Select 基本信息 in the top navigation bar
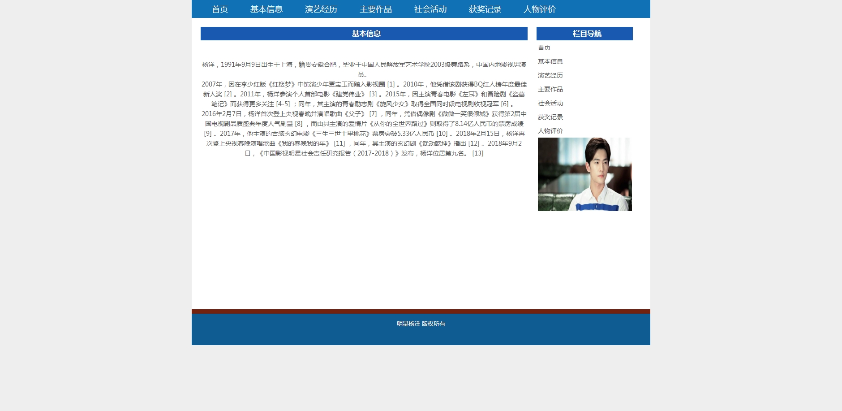 click(x=266, y=9)
